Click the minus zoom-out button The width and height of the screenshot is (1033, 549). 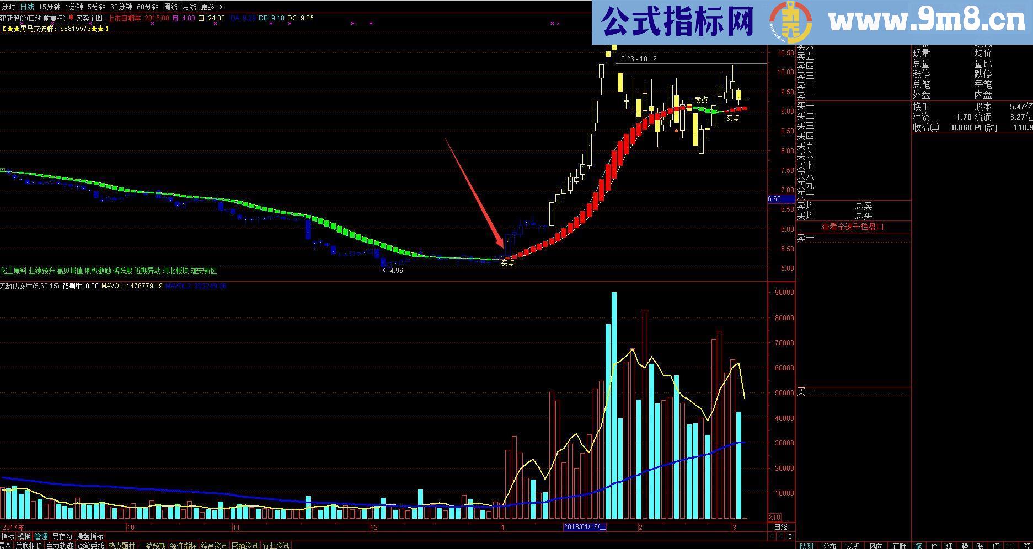coord(781,536)
